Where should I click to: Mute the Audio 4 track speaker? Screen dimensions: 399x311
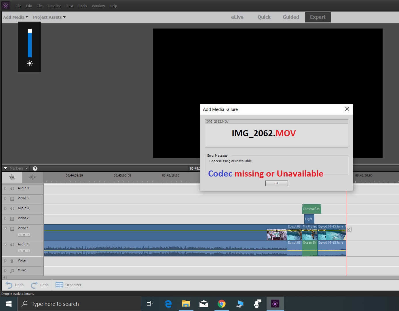point(12,188)
